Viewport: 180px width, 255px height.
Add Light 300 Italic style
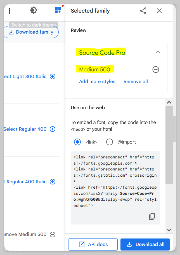[53, 76]
